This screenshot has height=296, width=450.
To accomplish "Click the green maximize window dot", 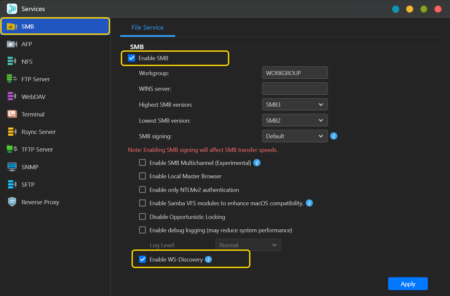I will pyautogui.click(x=424, y=9).
